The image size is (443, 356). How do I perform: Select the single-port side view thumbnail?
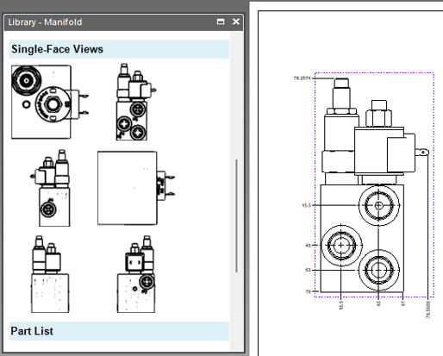50,188
